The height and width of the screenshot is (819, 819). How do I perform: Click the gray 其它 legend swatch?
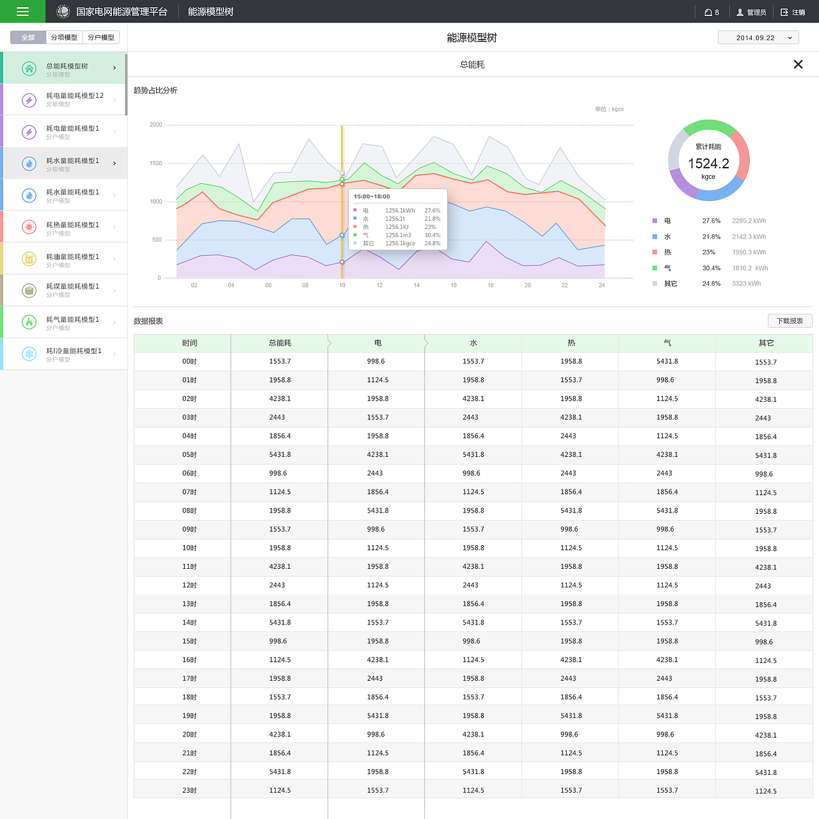click(x=655, y=283)
